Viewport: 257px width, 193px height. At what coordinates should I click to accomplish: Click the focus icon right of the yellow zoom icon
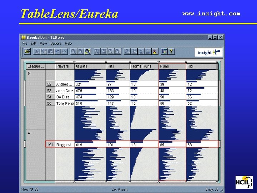pyautogui.click(x=97, y=51)
